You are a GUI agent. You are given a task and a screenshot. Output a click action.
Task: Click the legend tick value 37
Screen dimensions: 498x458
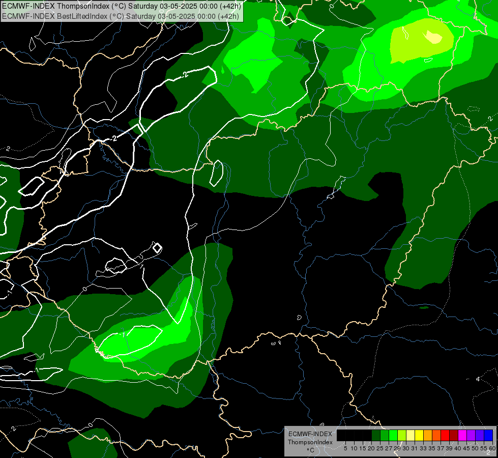[441, 448]
